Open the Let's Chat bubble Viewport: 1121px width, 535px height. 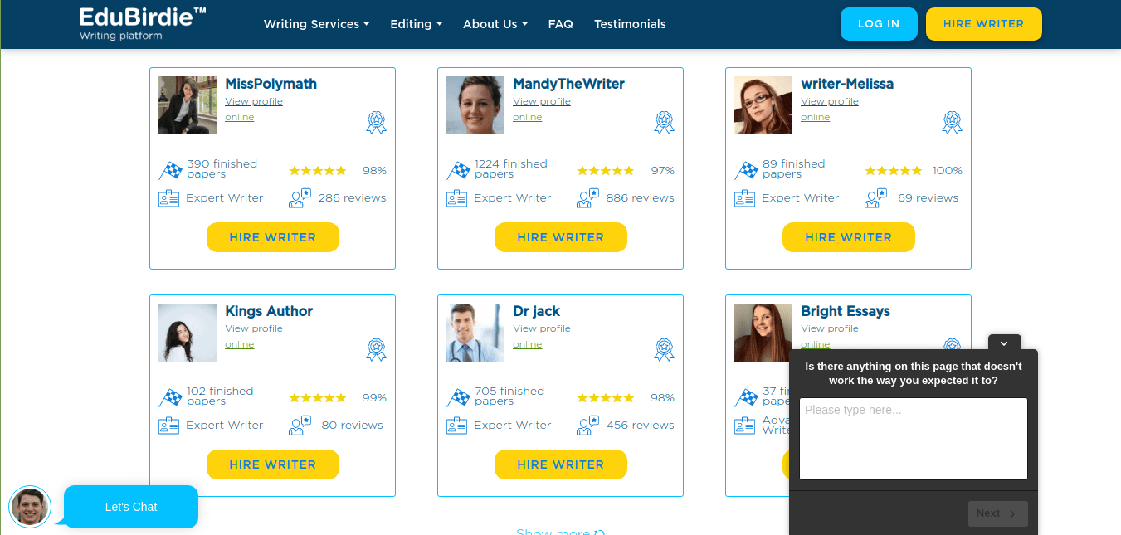click(131, 507)
